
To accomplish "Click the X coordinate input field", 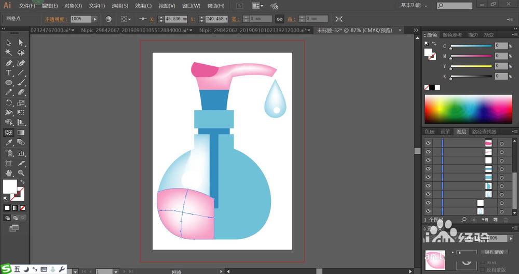I will [175, 19].
